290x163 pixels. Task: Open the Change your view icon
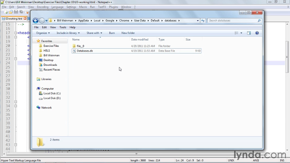click(236, 33)
